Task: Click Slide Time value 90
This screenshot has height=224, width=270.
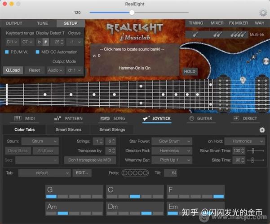Action: click(239, 160)
